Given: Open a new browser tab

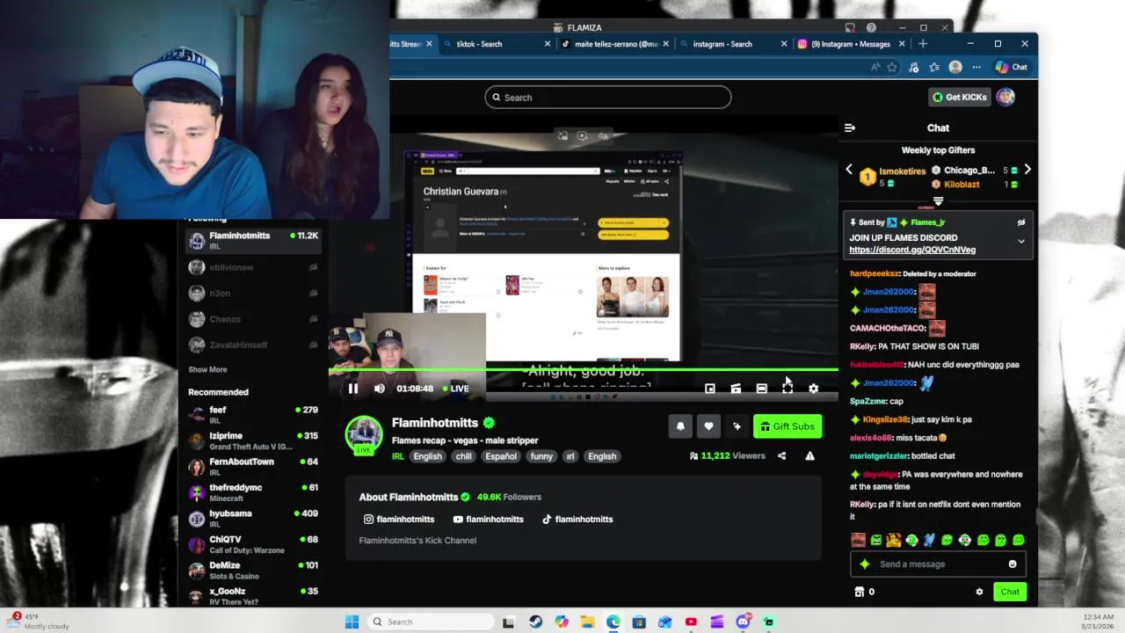Looking at the screenshot, I should tap(923, 44).
